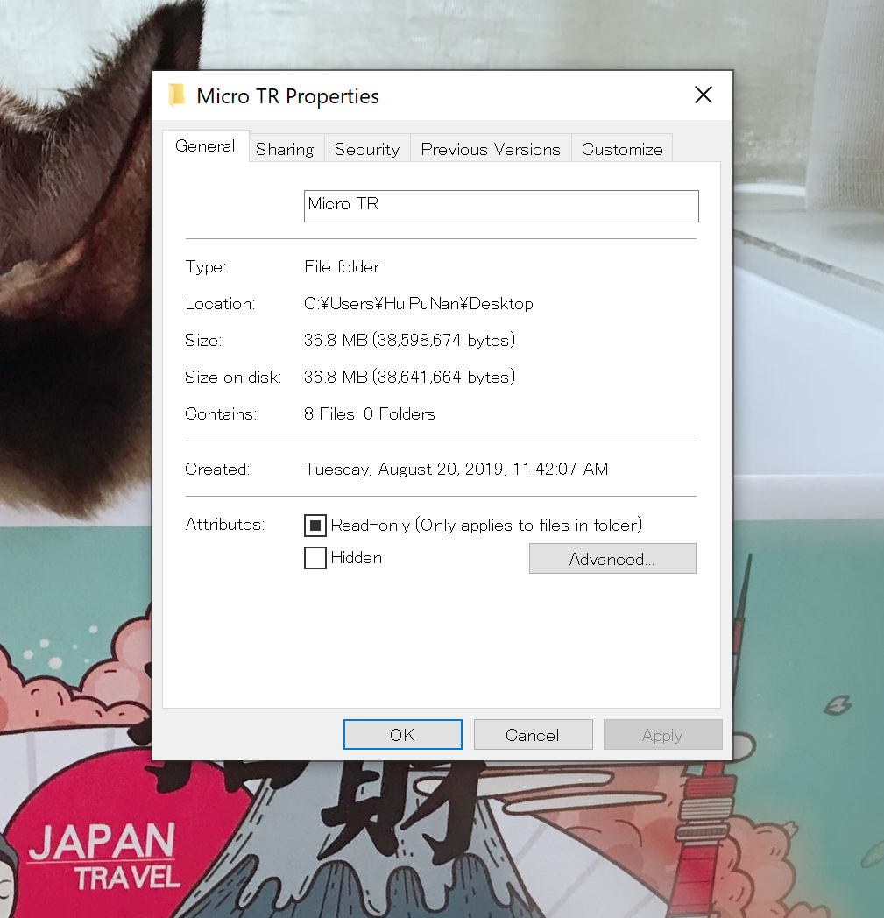Viewport: 884px width, 918px height.
Task: Click the Location: label
Action: coord(220,303)
